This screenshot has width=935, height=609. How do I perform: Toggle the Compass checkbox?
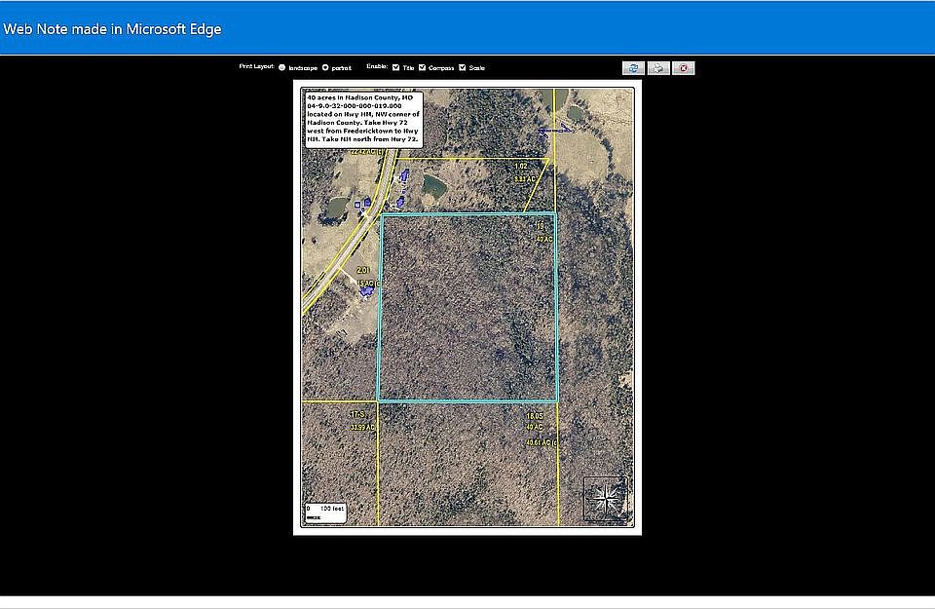[422, 67]
